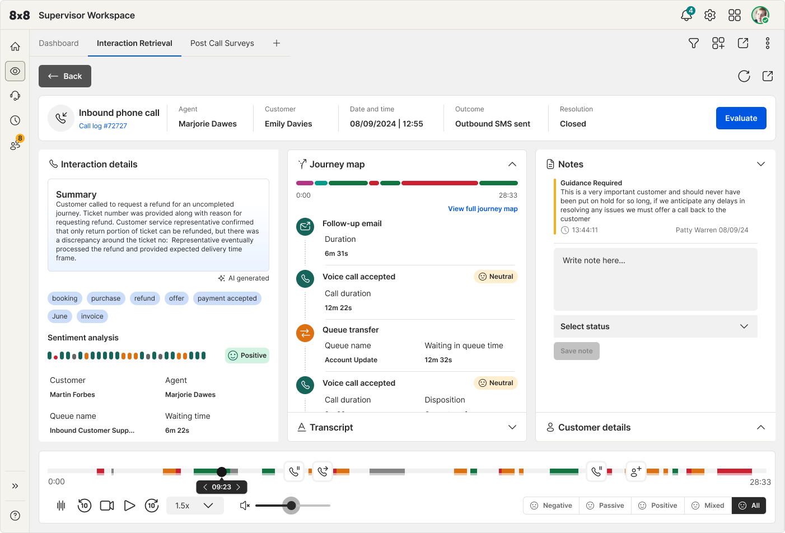The height and width of the screenshot is (533, 785).
Task: Open the Select status dropdown
Action: pos(655,326)
